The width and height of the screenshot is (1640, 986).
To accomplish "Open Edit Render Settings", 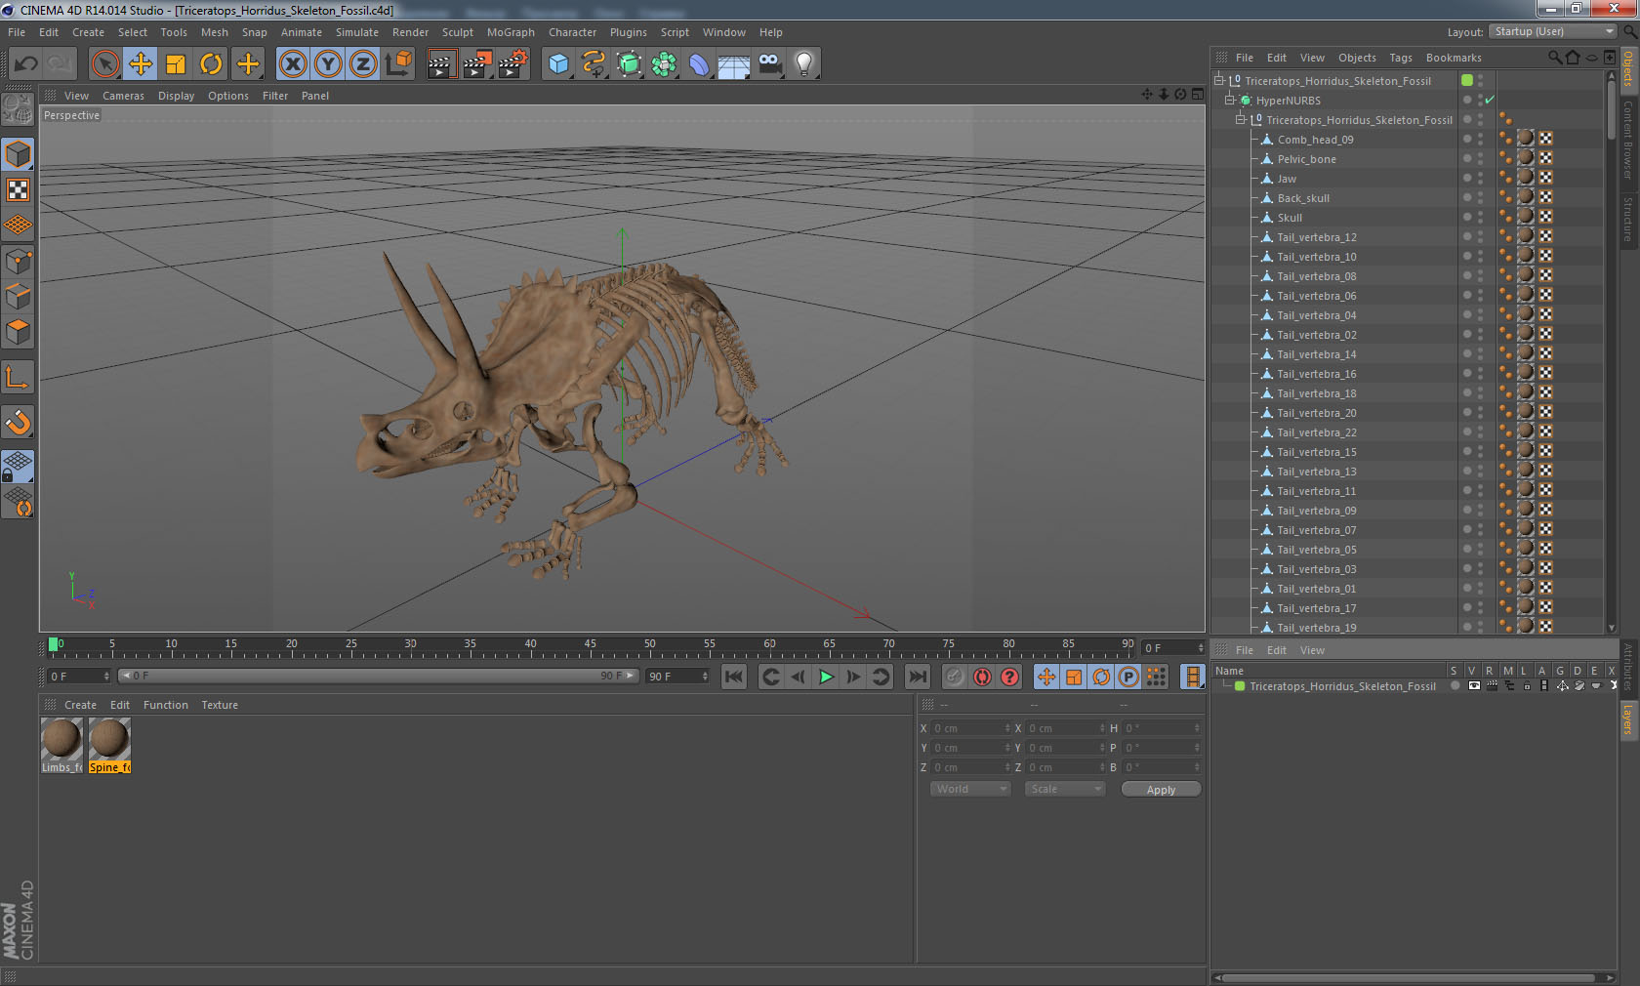I will tap(513, 64).
